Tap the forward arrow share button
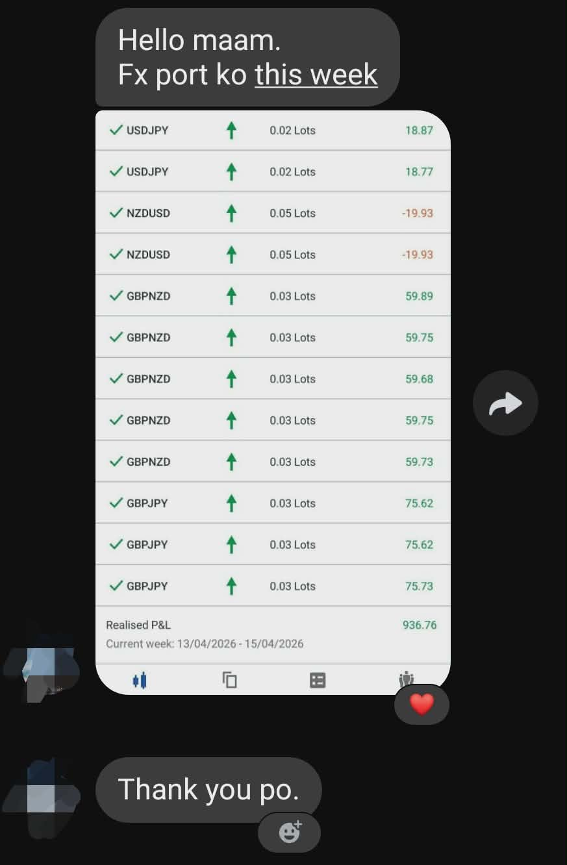Image resolution: width=567 pixels, height=865 pixels. coord(505,403)
